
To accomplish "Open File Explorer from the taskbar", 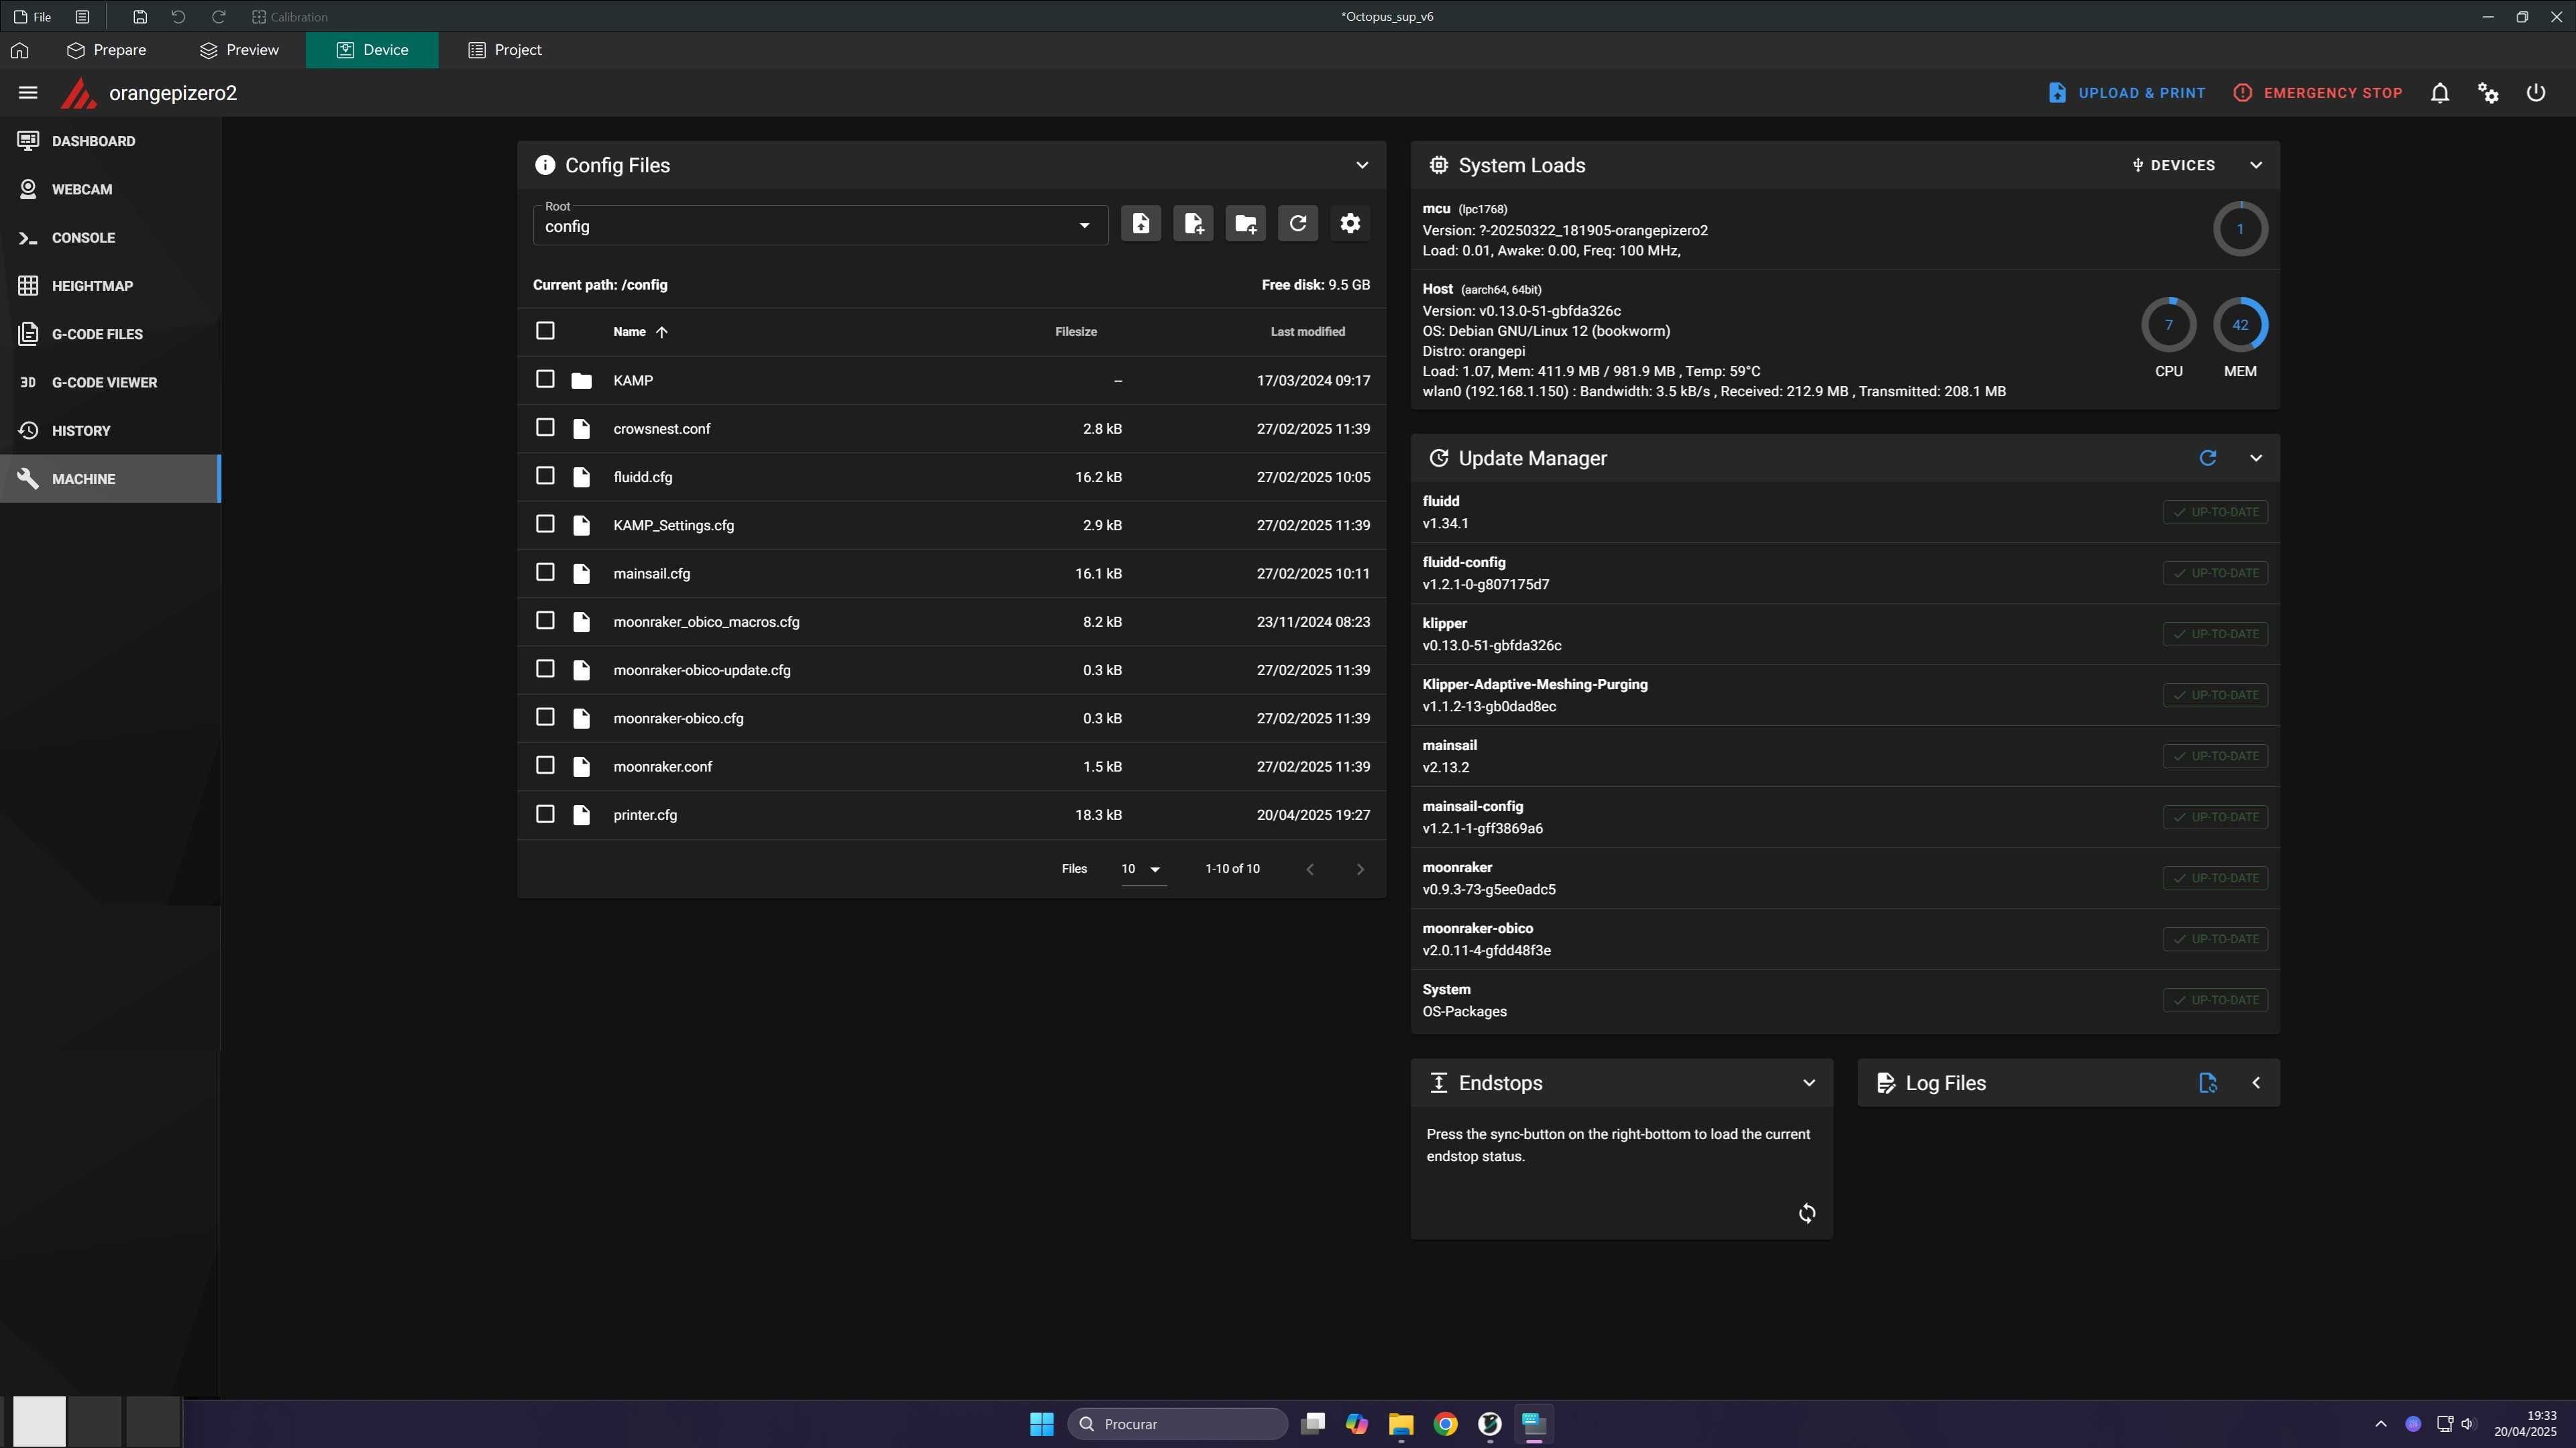I will [1401, 1424].
